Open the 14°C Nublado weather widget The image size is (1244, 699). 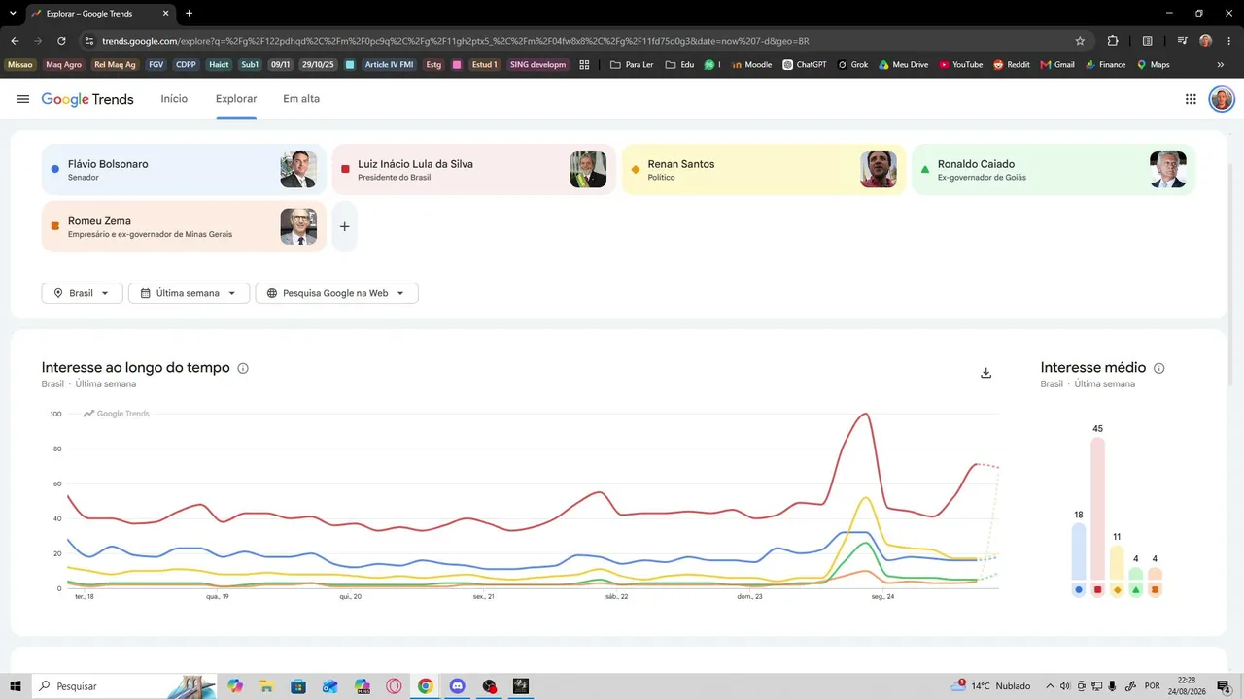[993, 686]
